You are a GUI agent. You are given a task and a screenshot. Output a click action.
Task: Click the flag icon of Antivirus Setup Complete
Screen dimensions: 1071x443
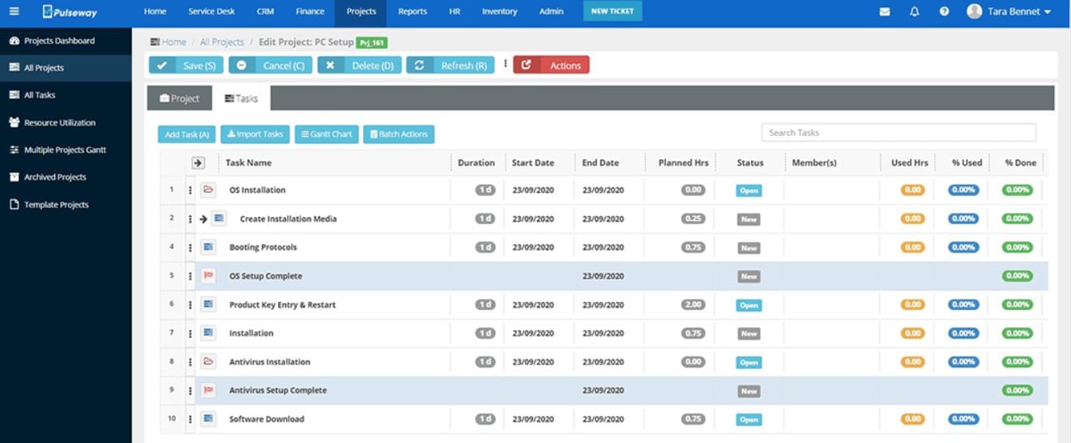click(208, 390)
